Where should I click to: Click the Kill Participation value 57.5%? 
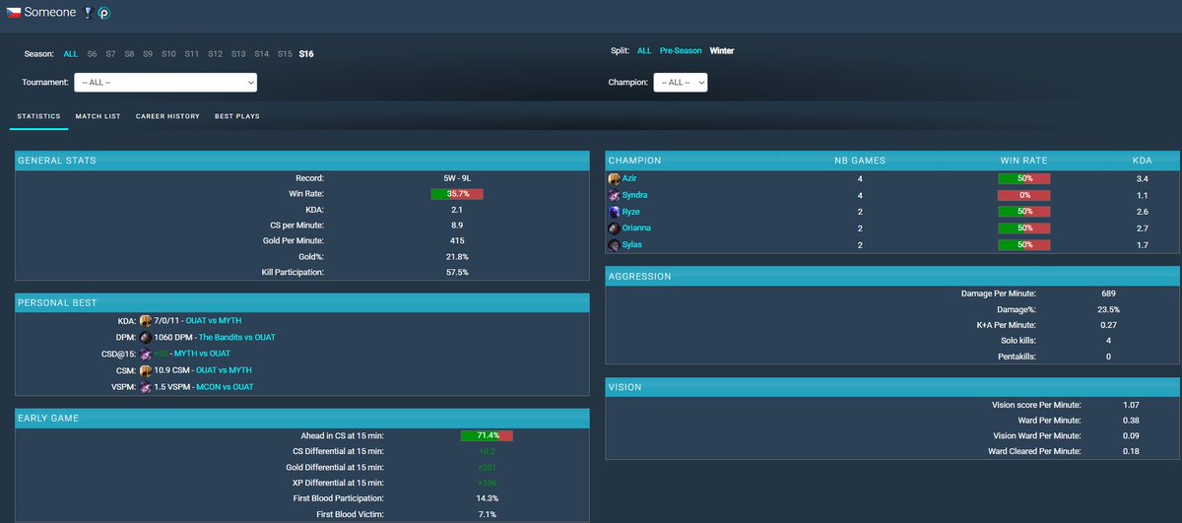(457, 272)
